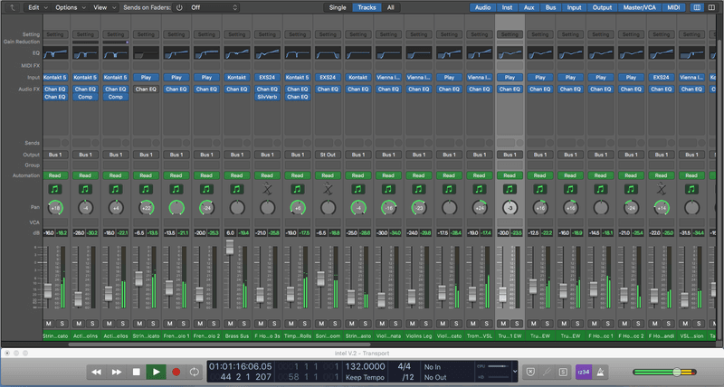Image resolution: width=724 pixels, height=387 pixels.
Task: Open the Edit menu in the mixer
Action: click(38, 7)
